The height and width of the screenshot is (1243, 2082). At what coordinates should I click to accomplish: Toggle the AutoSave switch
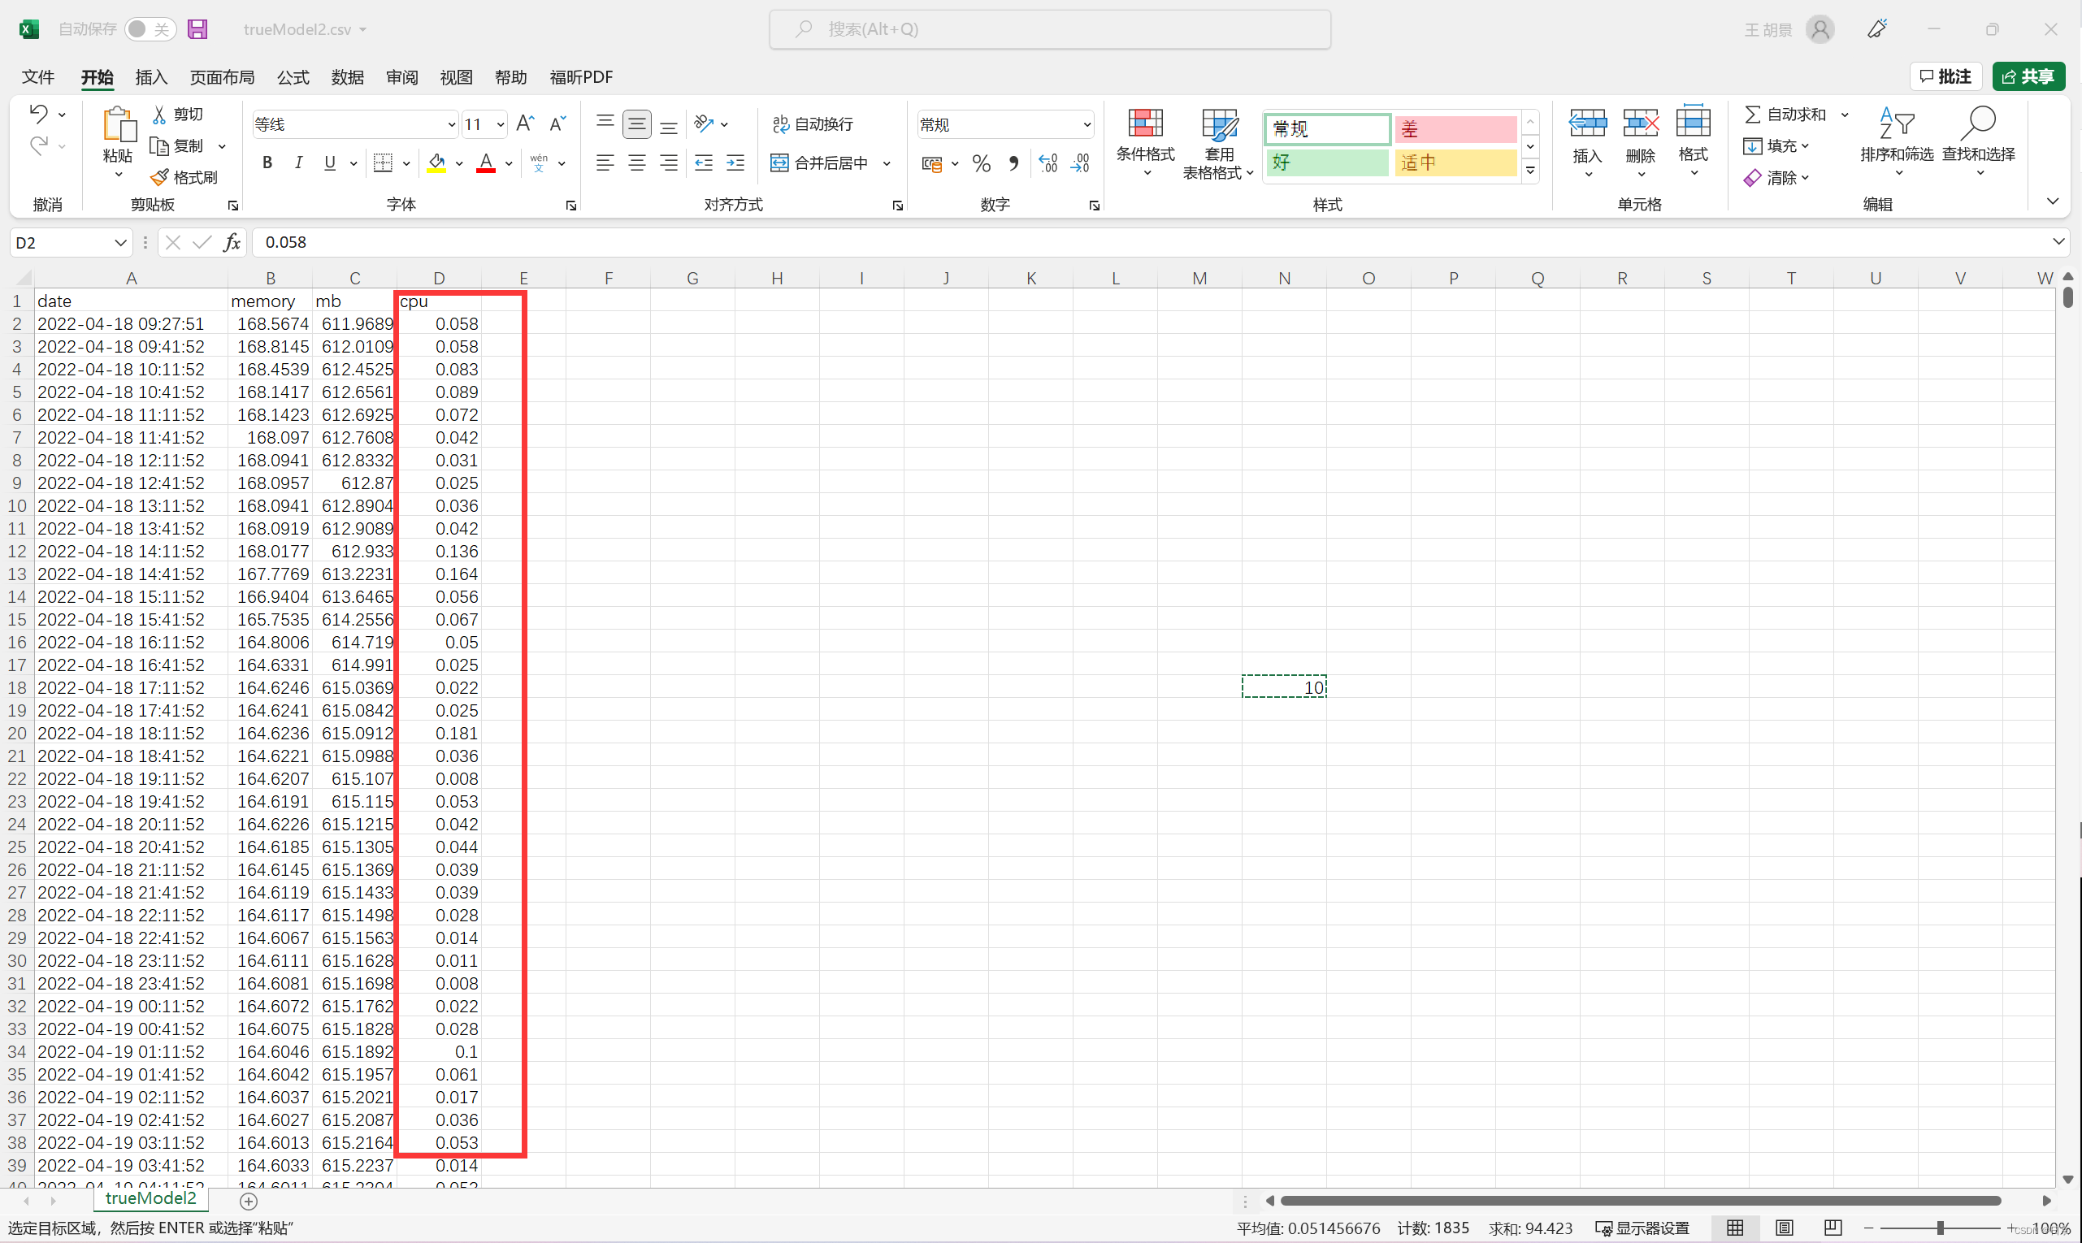150,29
